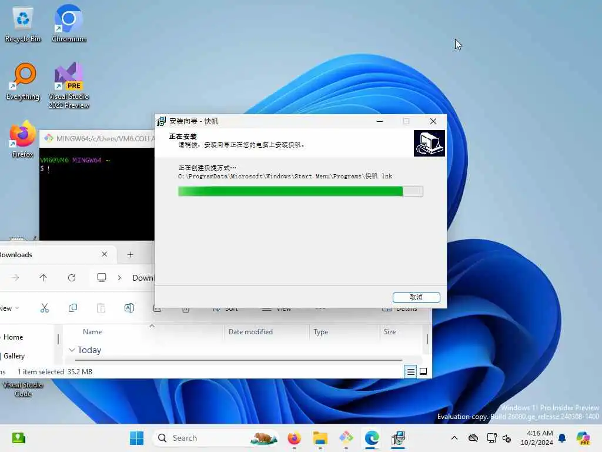The height and width of the screenshot is (452, 602).
Task: Open Recycle Bin desktop icon
Action: [x=23, y=25]
